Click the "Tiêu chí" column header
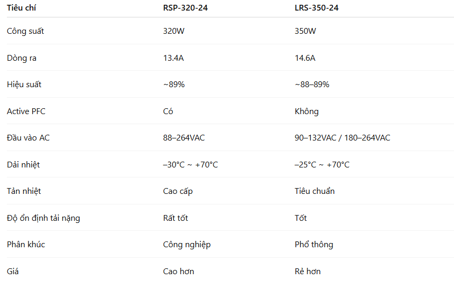The height and width of the screenshot is (299, 454). (x=22, y=8)
